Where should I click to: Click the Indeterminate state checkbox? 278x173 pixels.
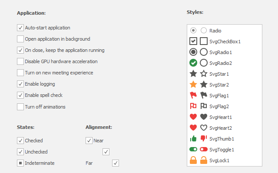pos(20,163)
